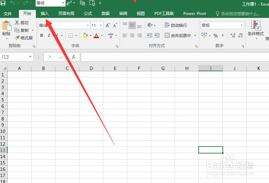Apply percent style to cell

(216, 35)
